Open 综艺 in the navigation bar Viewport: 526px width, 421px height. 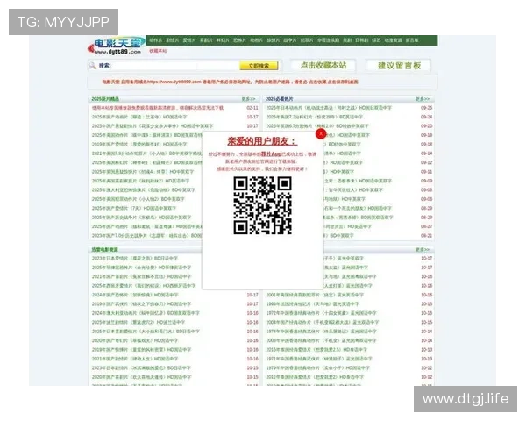click(376, 40)
